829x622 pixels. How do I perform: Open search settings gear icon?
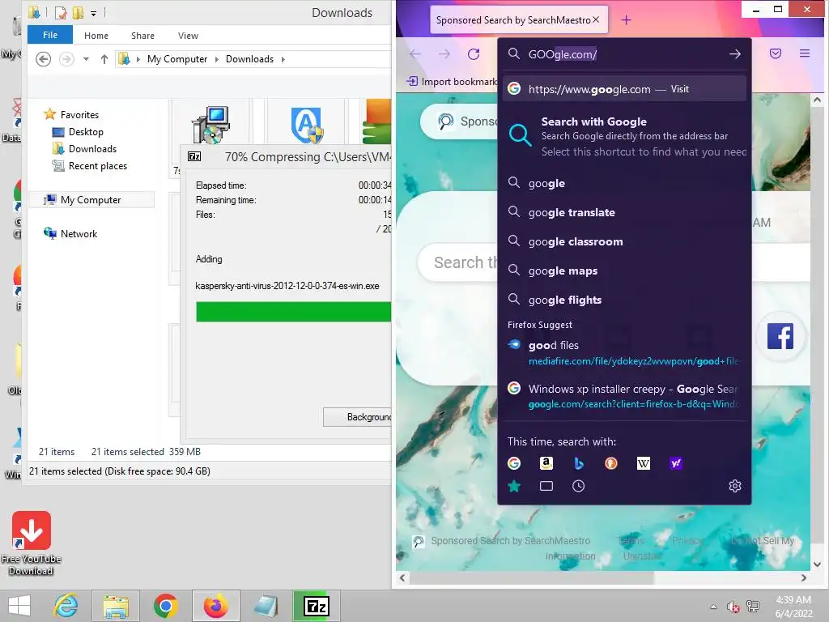(x=735, y=486)
